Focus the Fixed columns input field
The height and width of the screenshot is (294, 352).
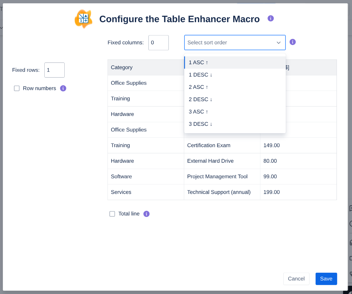click(158, 43)
